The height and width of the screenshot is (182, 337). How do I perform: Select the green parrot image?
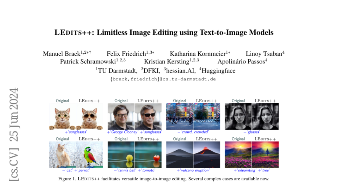(x=90, y=155)
